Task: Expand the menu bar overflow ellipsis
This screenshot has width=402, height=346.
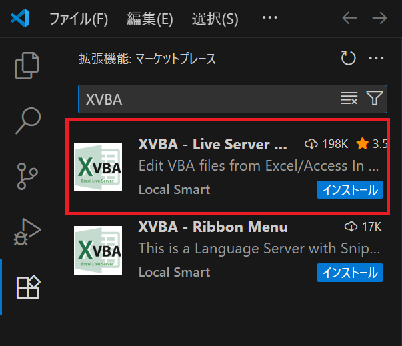Action: 269,18
